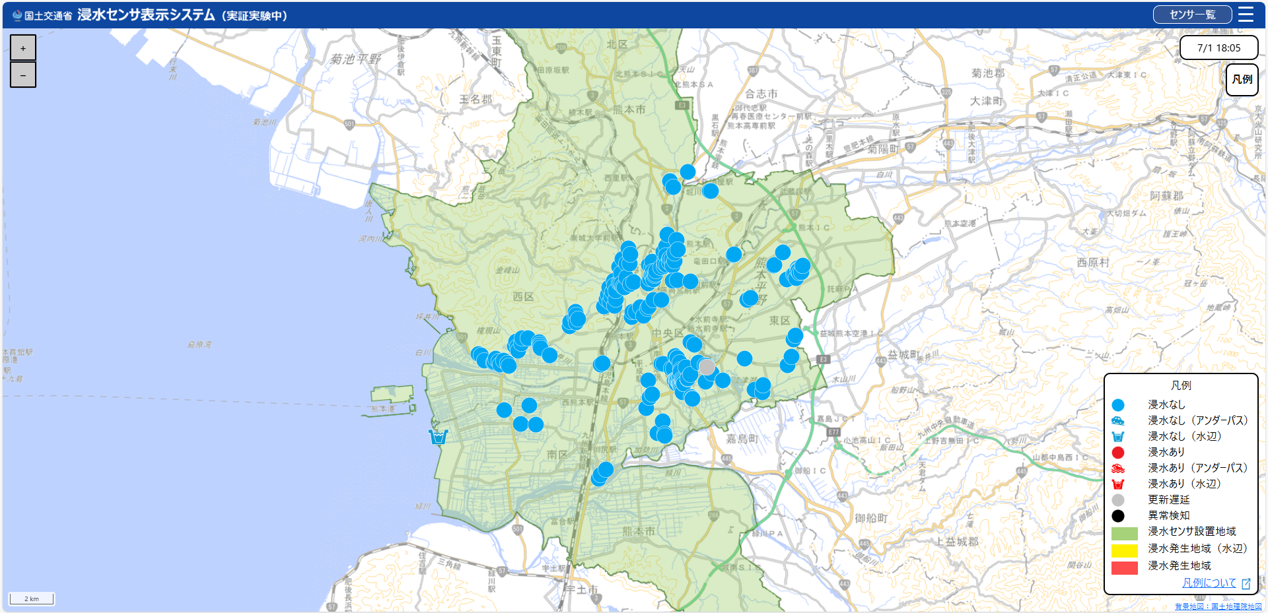The height and width of the screenshot is (613, 1268).
Task: Click the underpass car icon in legend
Action: click(1118, 420)
